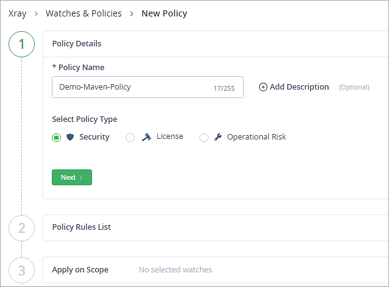389x287 pixels.
Task: Select the Security radio button
Action: (x=57, y=138)
